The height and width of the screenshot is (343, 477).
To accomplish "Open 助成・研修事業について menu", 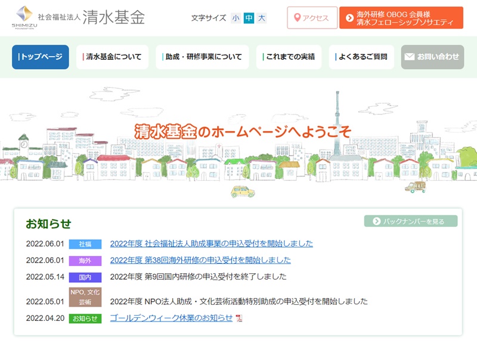I will tap(202, 57).
